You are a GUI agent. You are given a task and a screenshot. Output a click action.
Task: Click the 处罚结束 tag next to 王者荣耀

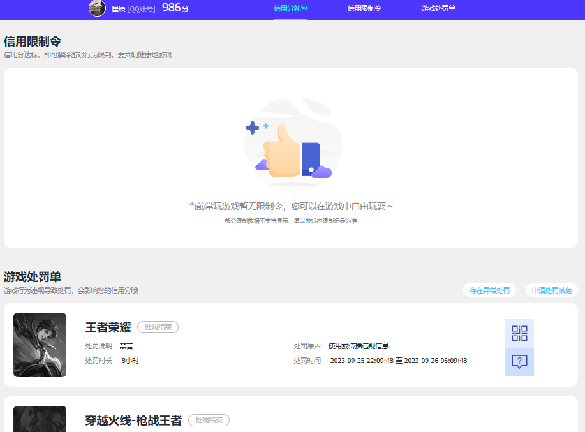(x=158, y=327)
